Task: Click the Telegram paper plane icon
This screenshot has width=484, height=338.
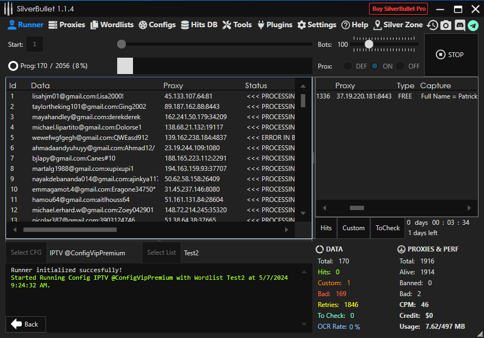Action: coord(473,25)
